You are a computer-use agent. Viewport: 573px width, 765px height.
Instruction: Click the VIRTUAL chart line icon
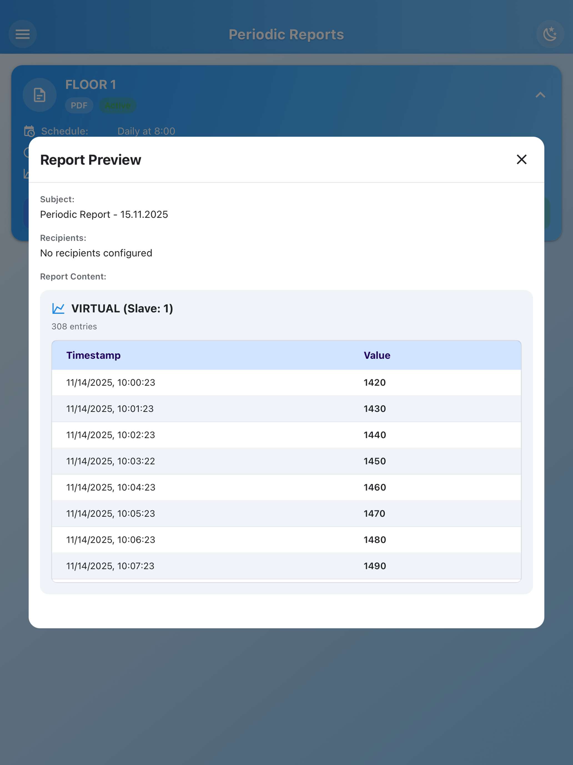58,308
